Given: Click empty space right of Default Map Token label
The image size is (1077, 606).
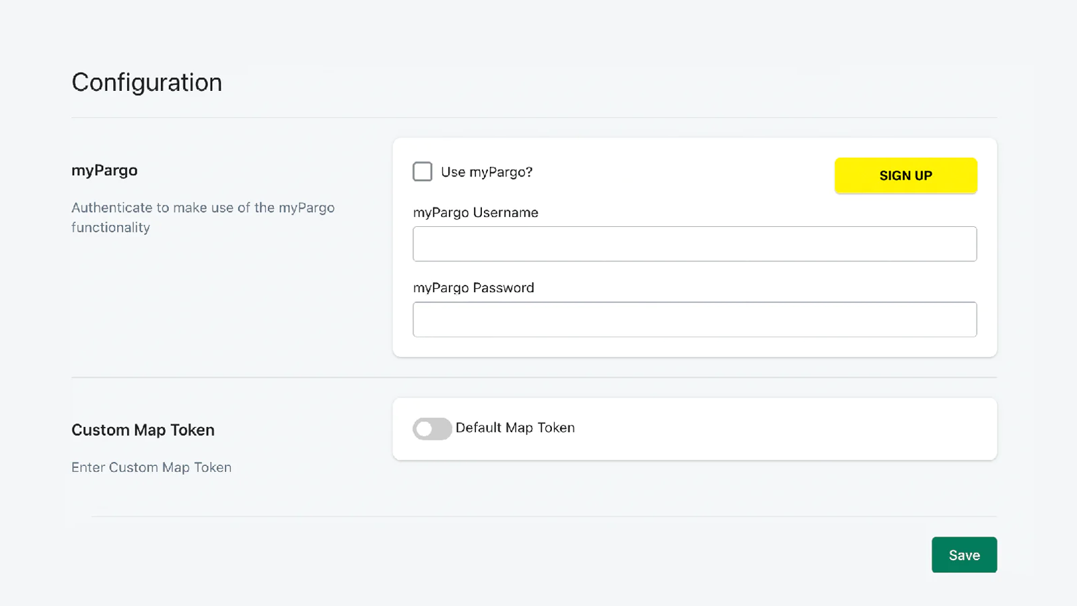Looking at the screenshot, I should click(x=774, y=429).
